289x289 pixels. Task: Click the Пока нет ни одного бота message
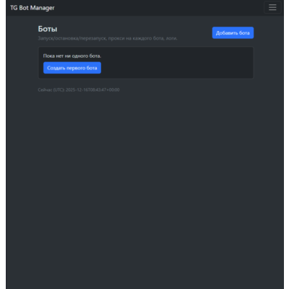(x=72, y=56)
